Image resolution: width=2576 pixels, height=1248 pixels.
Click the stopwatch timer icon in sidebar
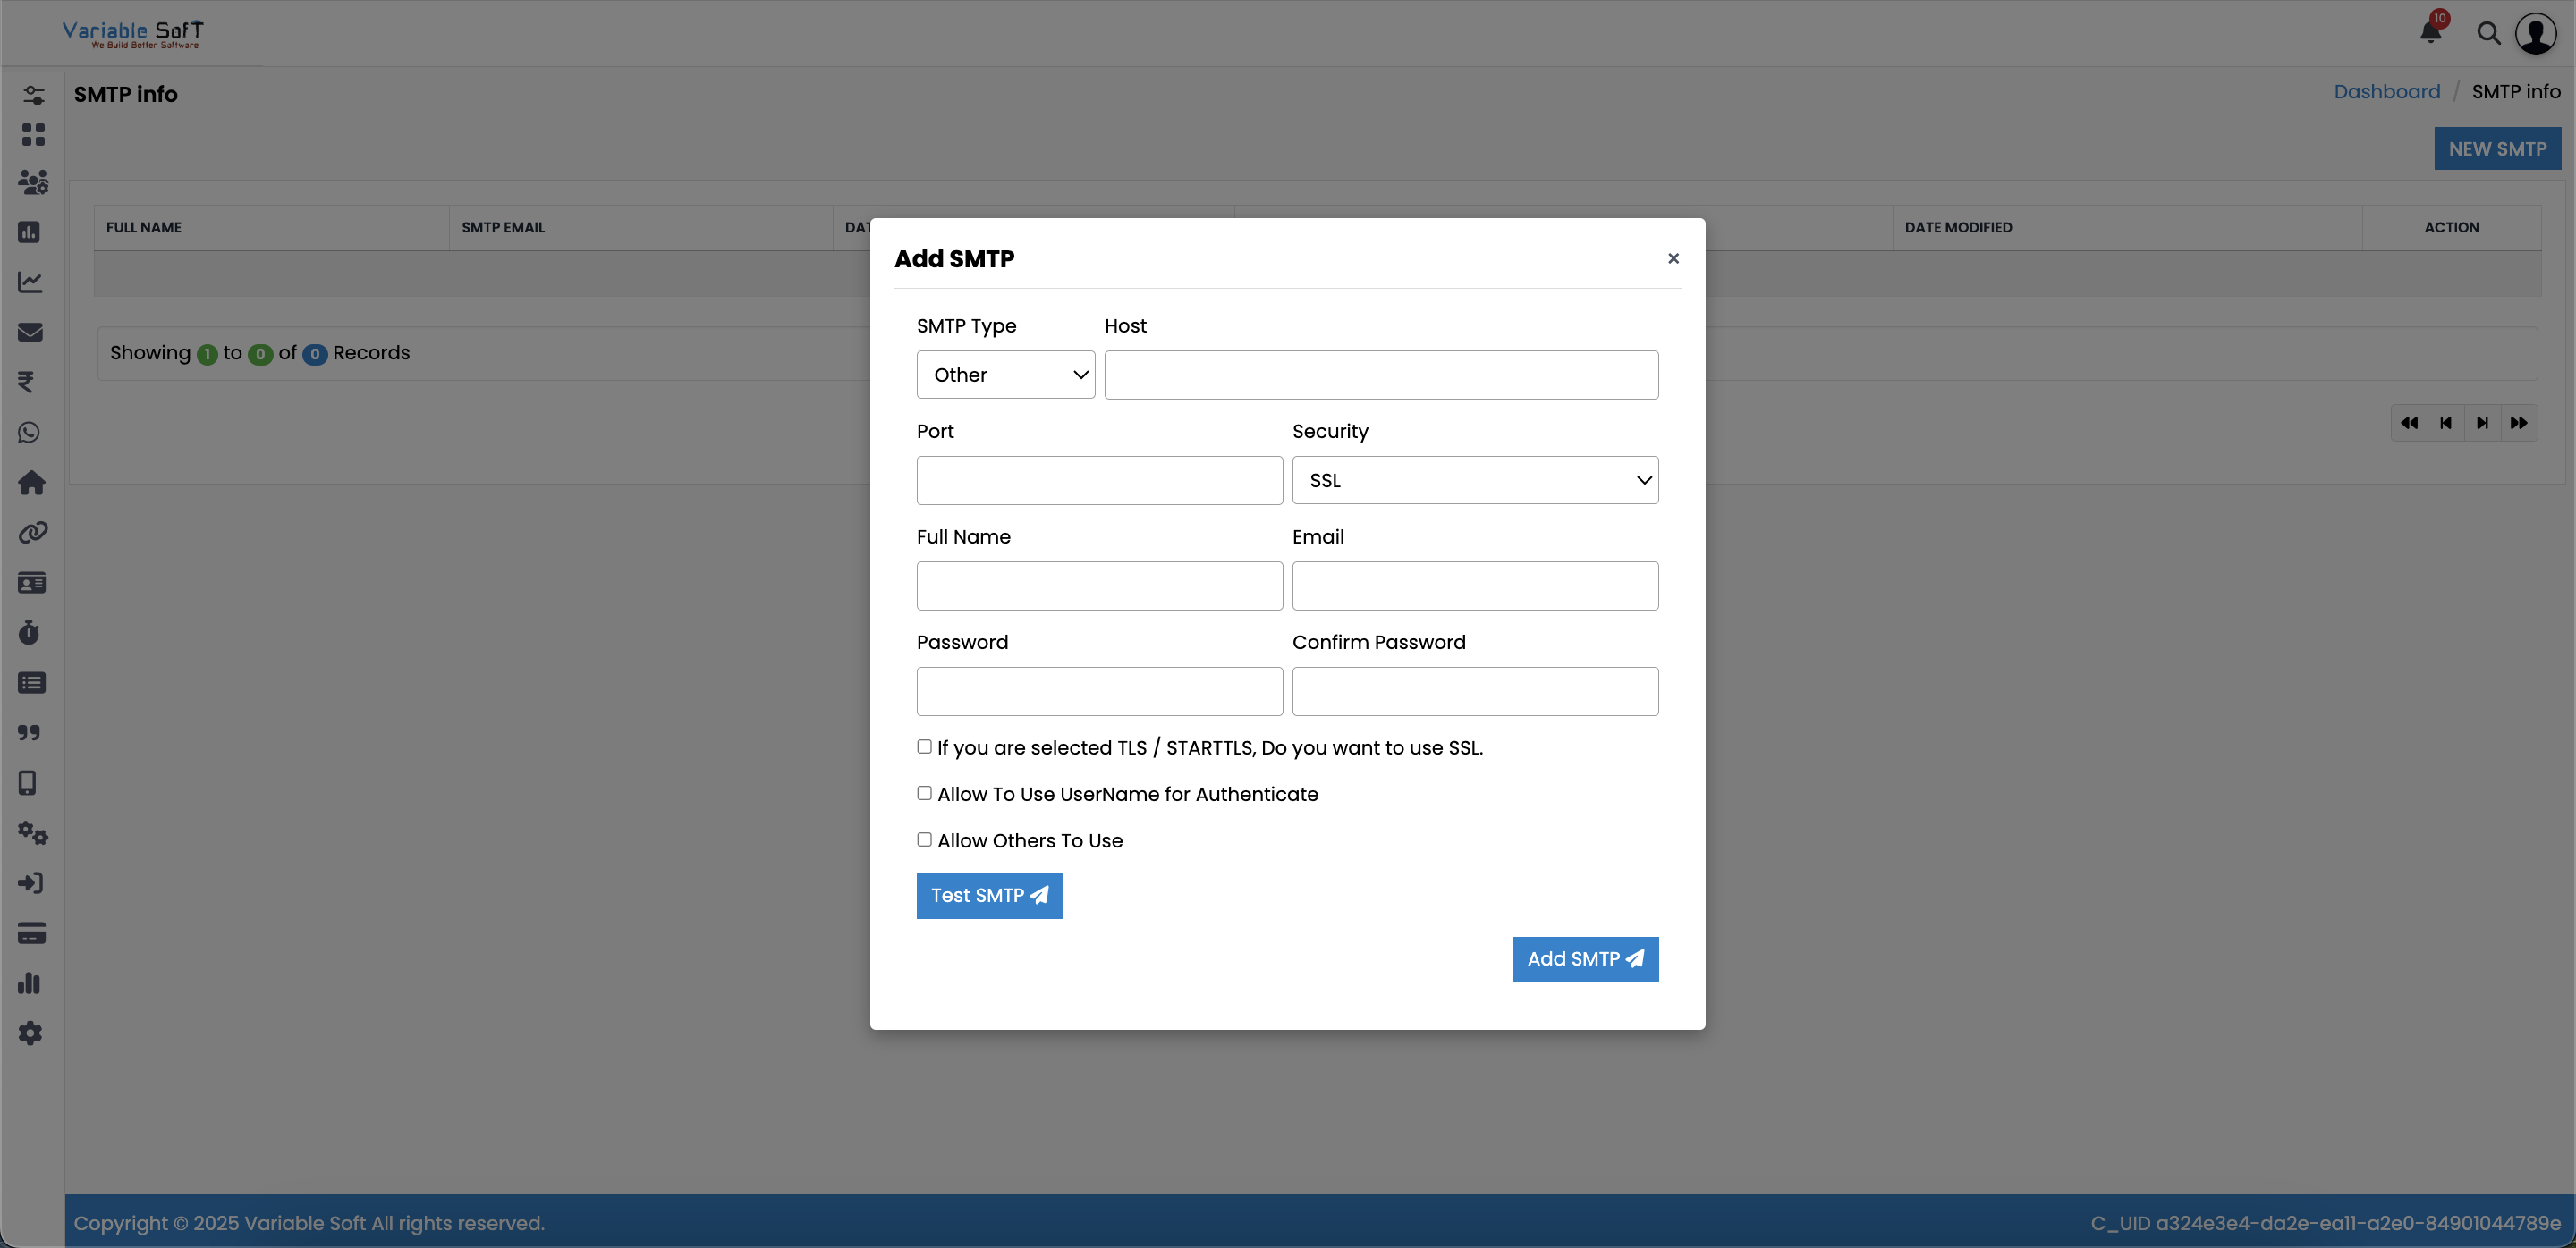30,633
